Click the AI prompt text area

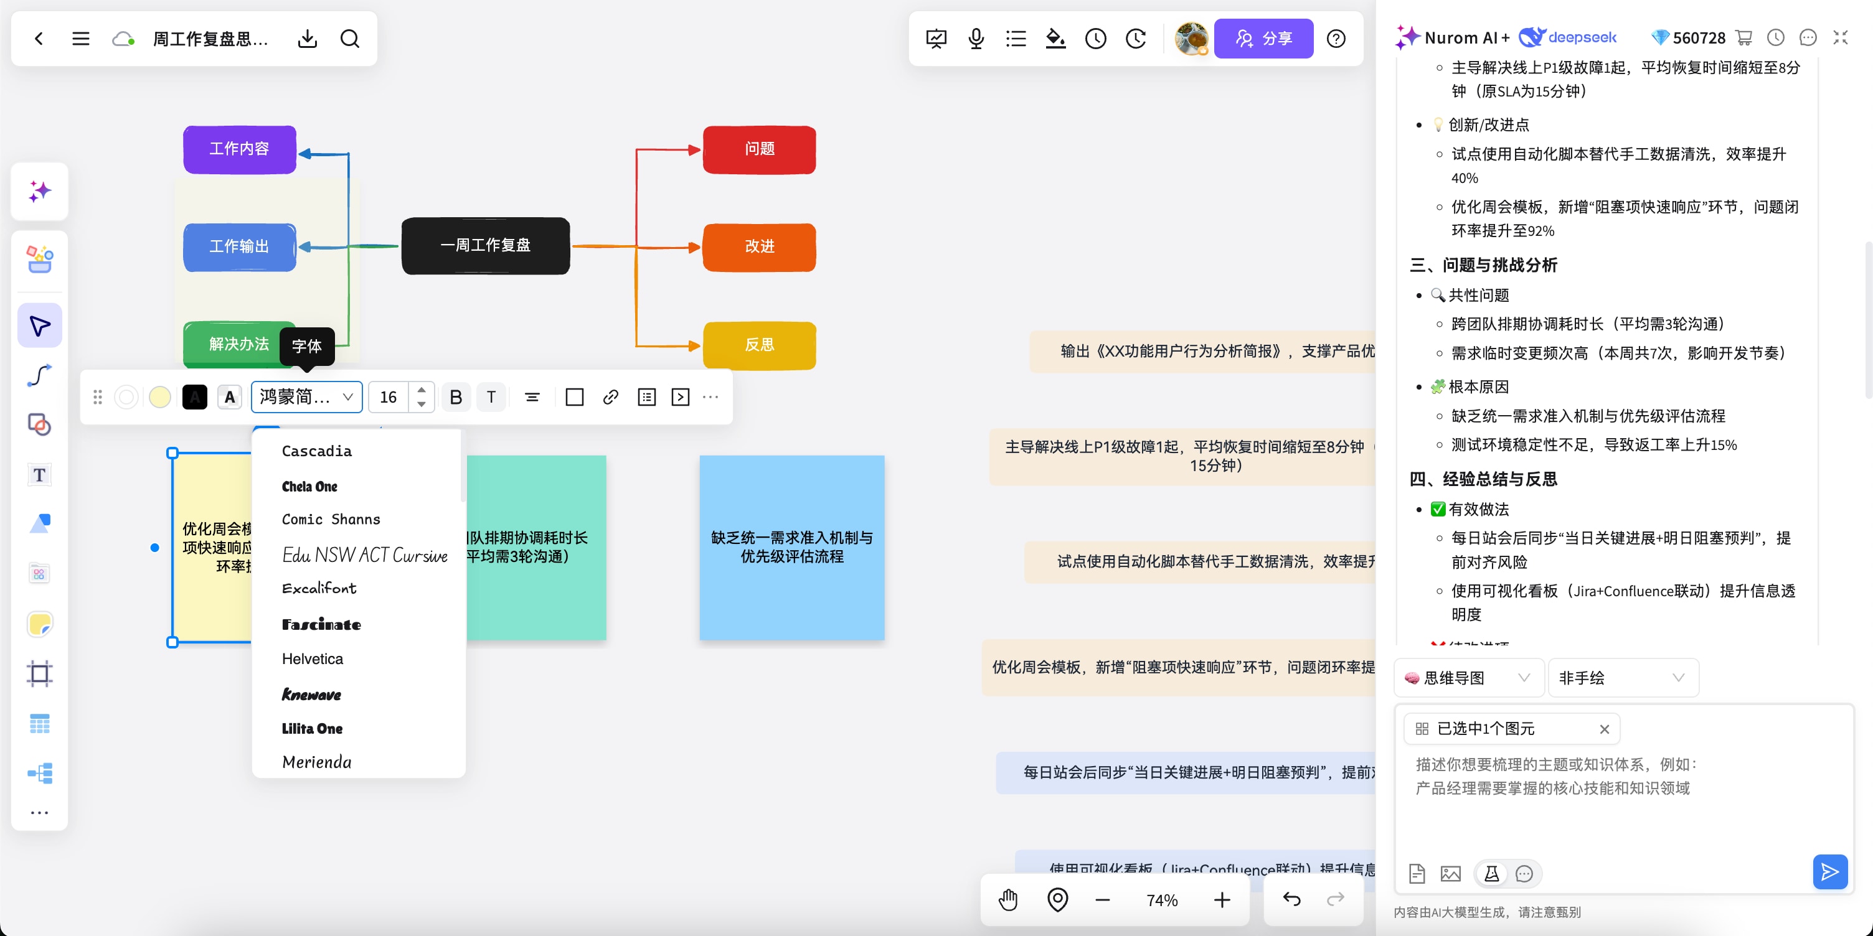(1622, 799)
